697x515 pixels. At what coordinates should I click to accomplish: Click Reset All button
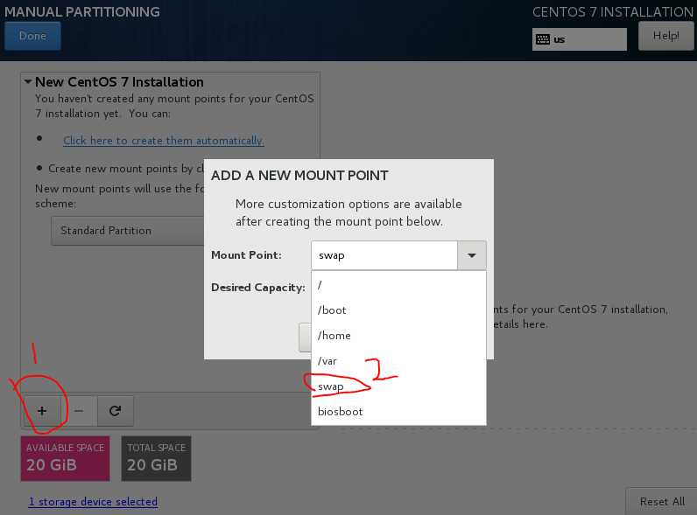tap(662, 502)
